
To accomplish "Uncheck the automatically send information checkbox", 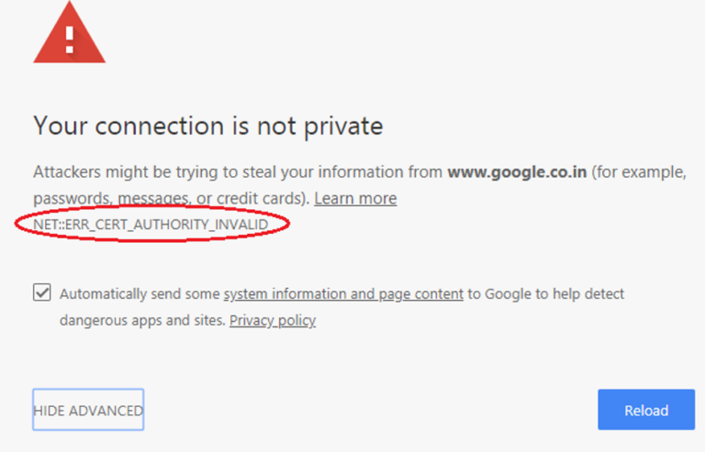I will [41, 293].
